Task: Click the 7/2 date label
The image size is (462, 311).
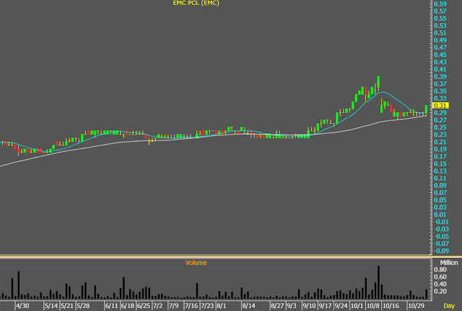Action: [x=157, y=306]
